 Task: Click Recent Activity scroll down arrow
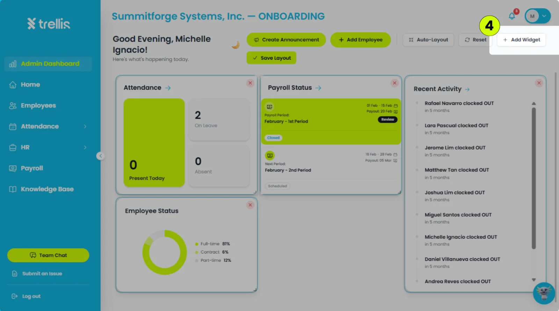pos(533,280)
